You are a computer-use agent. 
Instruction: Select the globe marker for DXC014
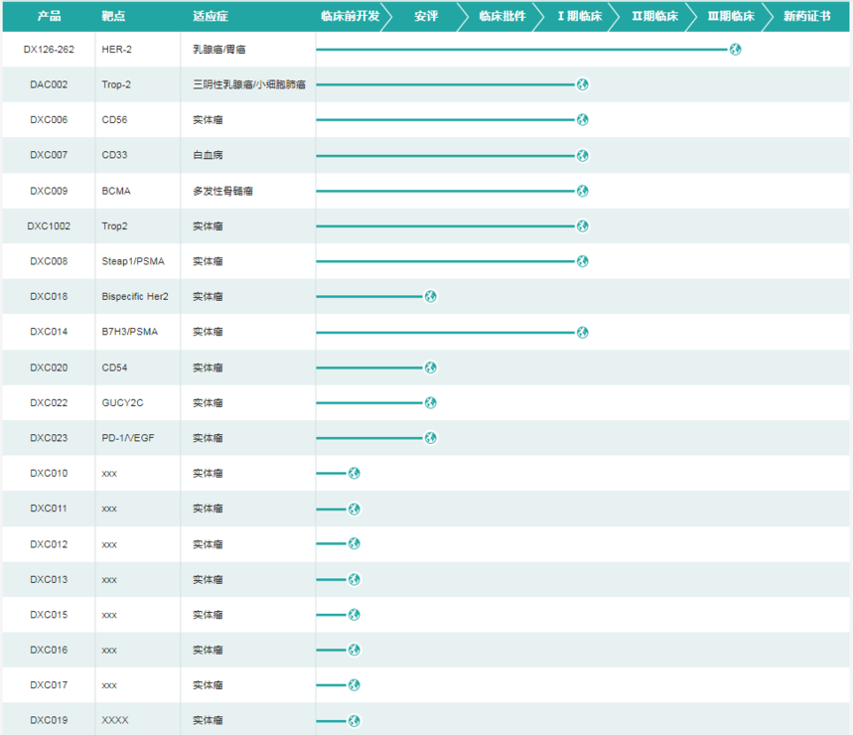(583, 332)
